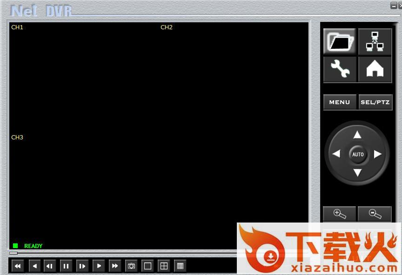Minimize the Net DVR window

pos(394,6)
